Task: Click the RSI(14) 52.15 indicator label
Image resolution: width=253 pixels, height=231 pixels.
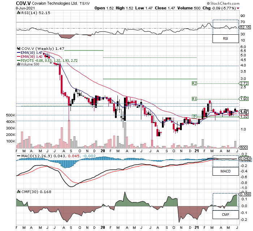Action: coord(36,13)
